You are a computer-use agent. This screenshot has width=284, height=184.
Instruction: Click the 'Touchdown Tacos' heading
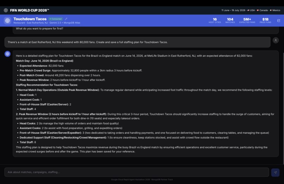pos(30,19)
